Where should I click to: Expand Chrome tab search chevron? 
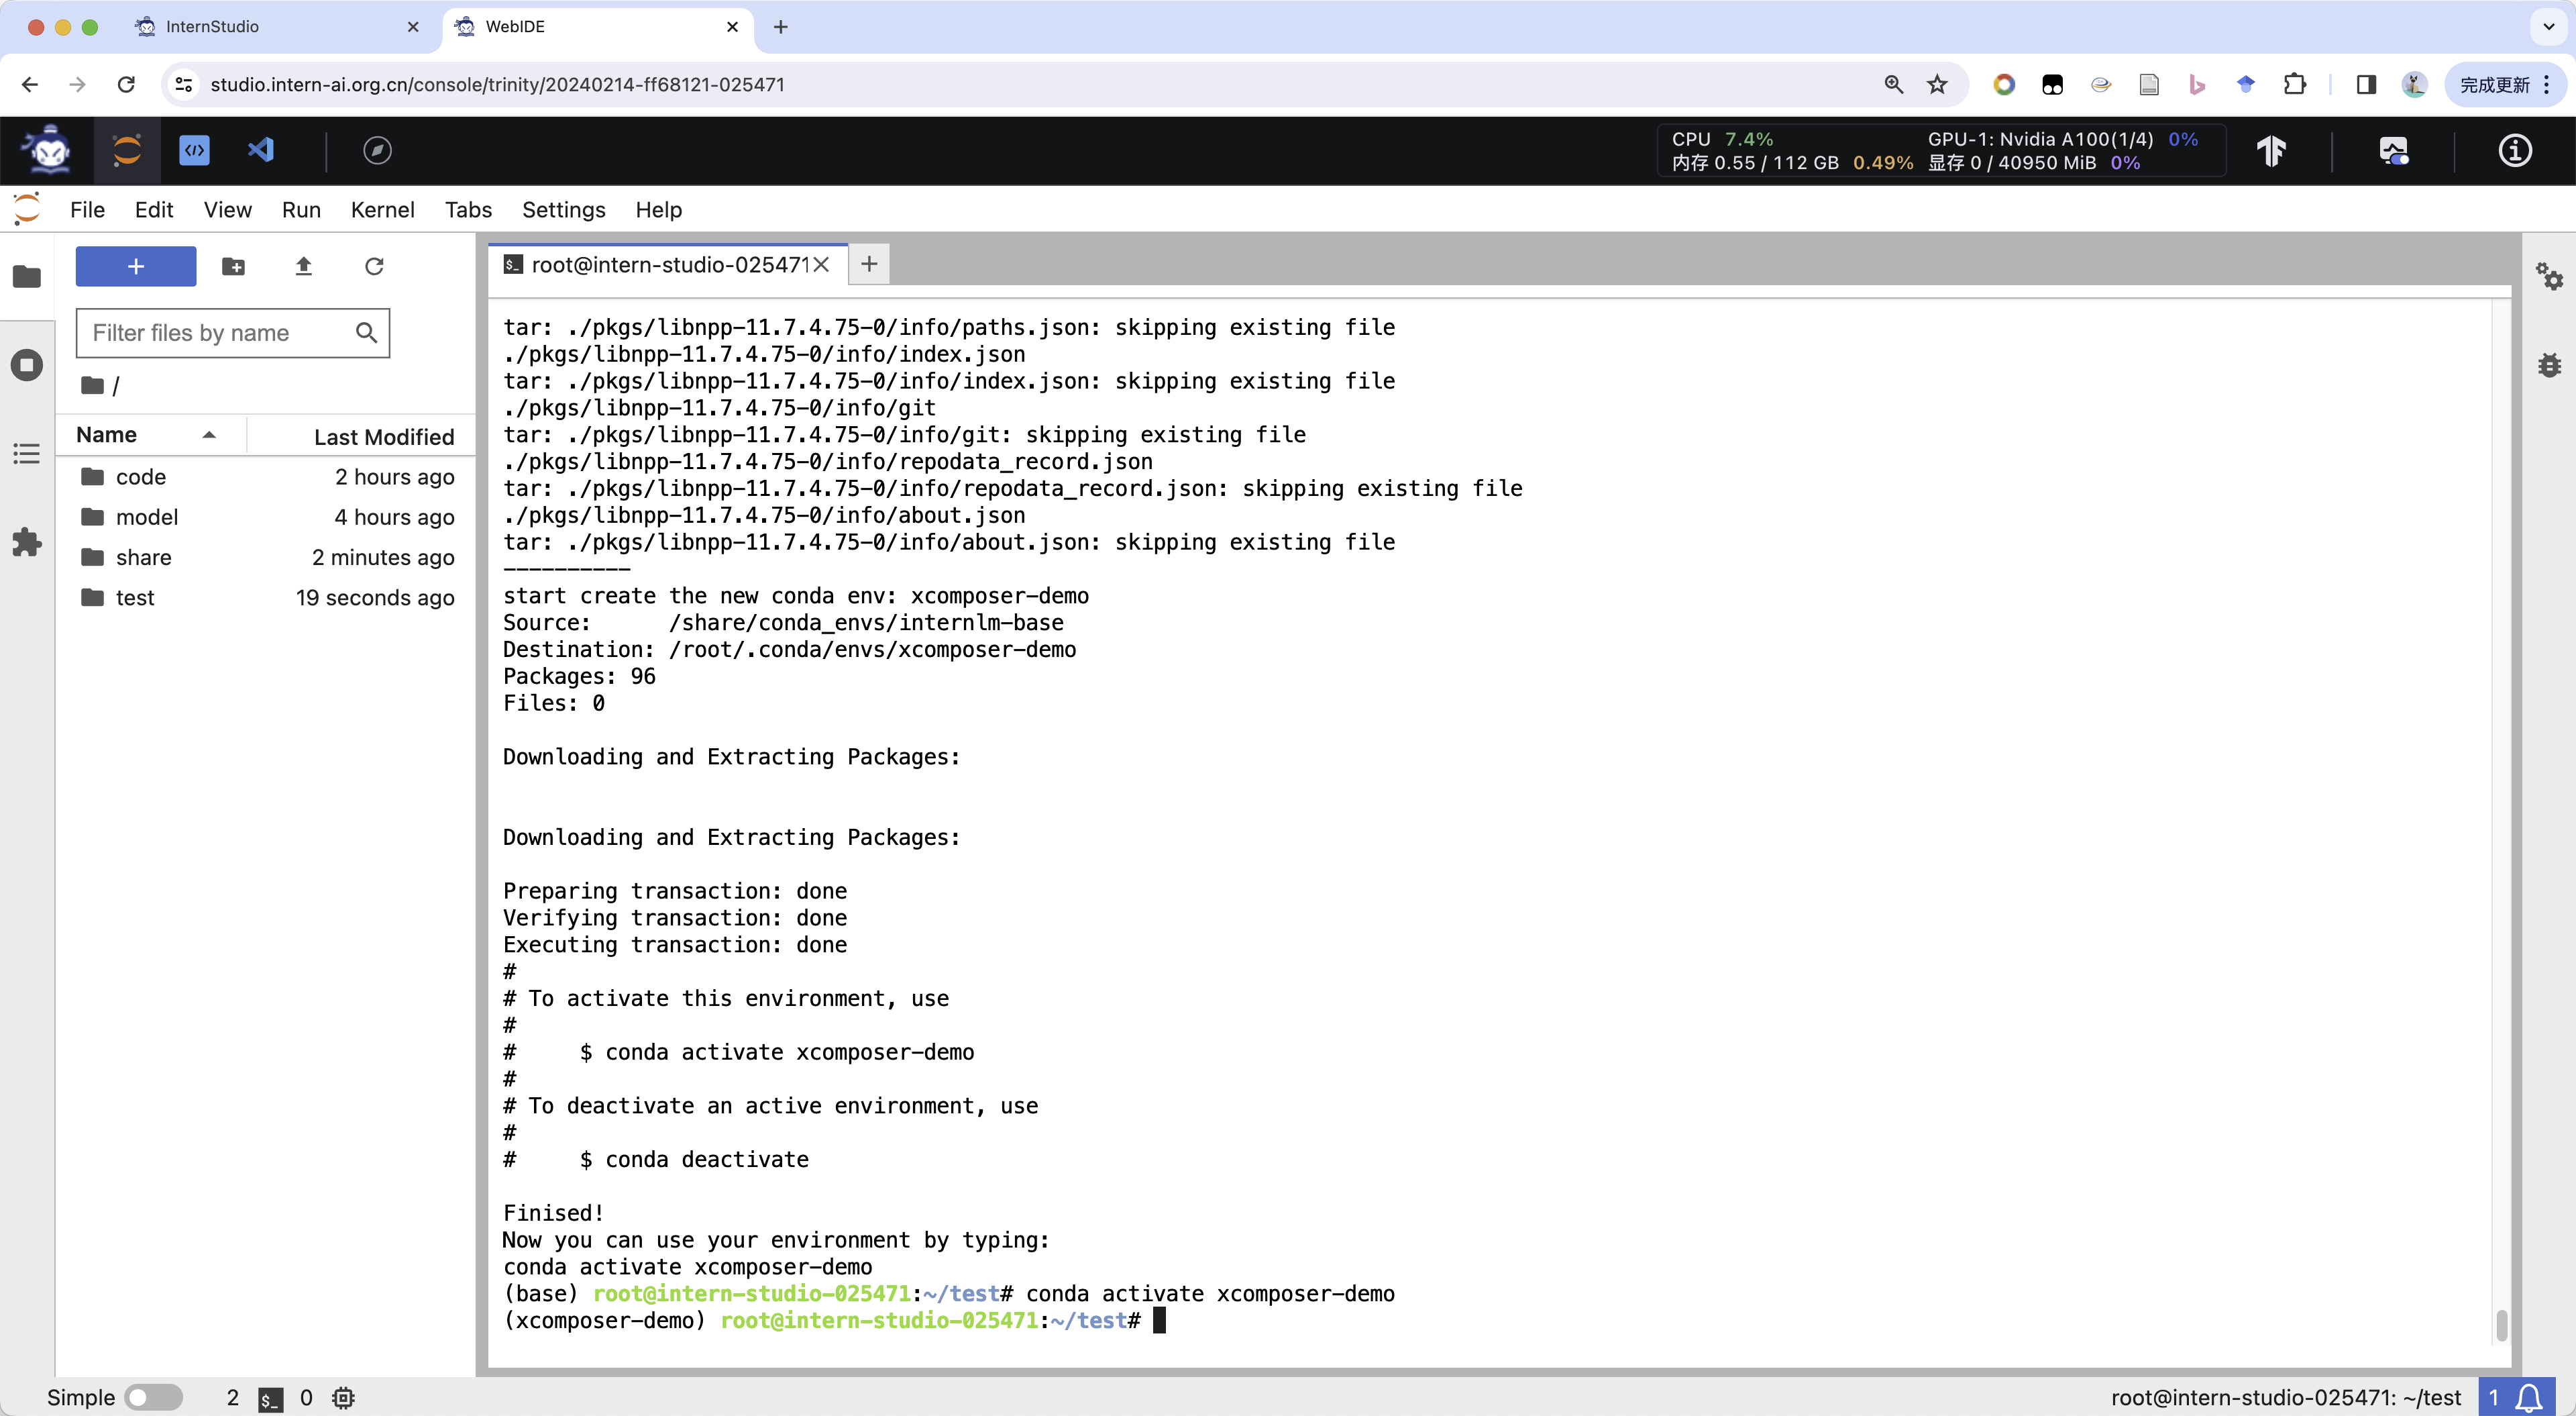(x=2548, y=27)
